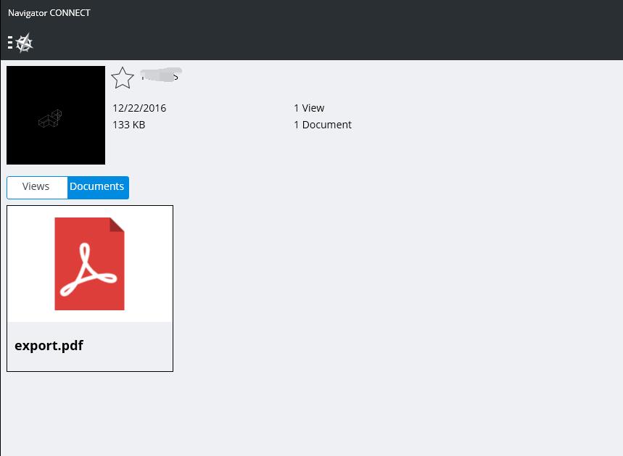Open the red PDF document icon
623x456 pixels.
pos(89,263)
